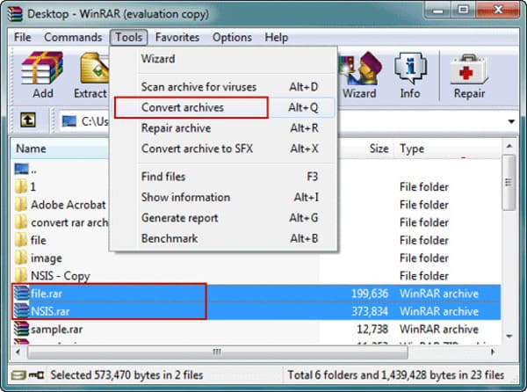Viewport: 527px width, 392px height.
Task: Choose Convert archives menu entry
Action: click(x=223, y=107)
